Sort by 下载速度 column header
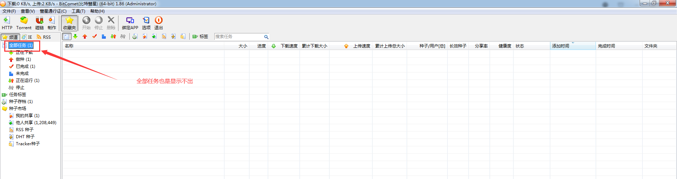 (x=284, y=46)
